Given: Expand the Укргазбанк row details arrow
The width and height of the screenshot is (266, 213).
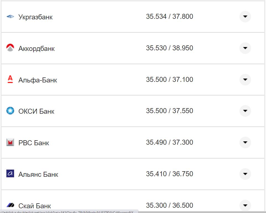Looking at the screenshot, I should 245,17.
